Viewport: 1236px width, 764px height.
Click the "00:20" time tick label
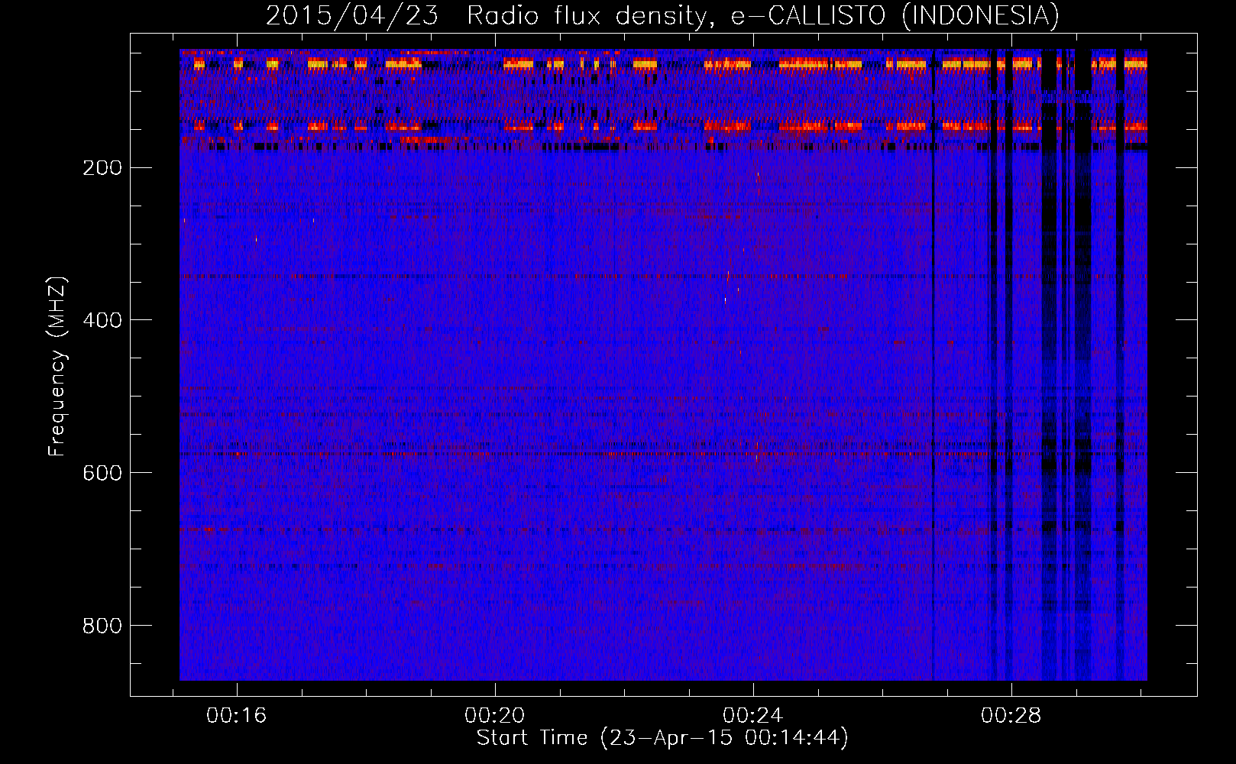click(x=495, y=715)
